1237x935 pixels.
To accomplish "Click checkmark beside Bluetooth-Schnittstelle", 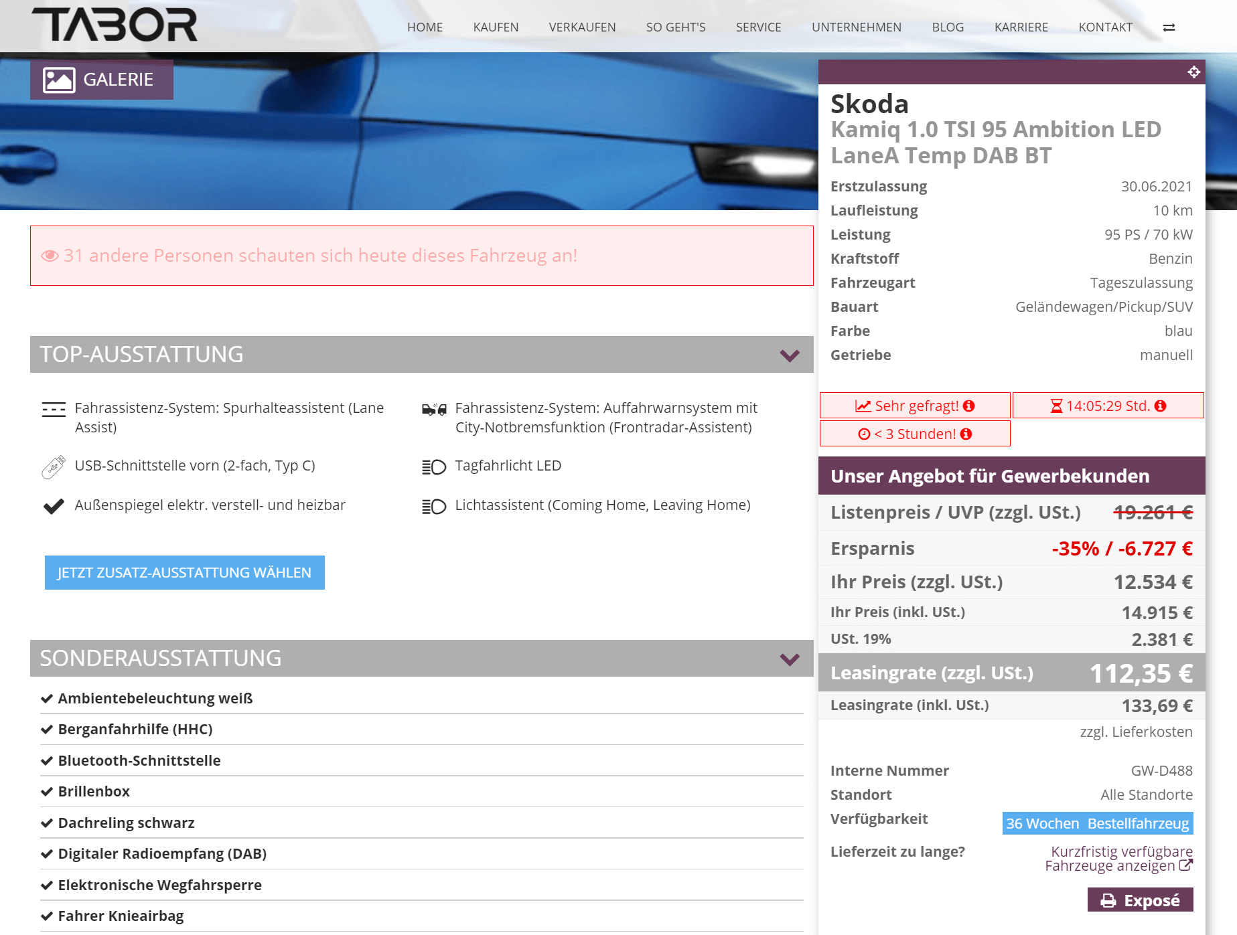I will pos(47,761).
